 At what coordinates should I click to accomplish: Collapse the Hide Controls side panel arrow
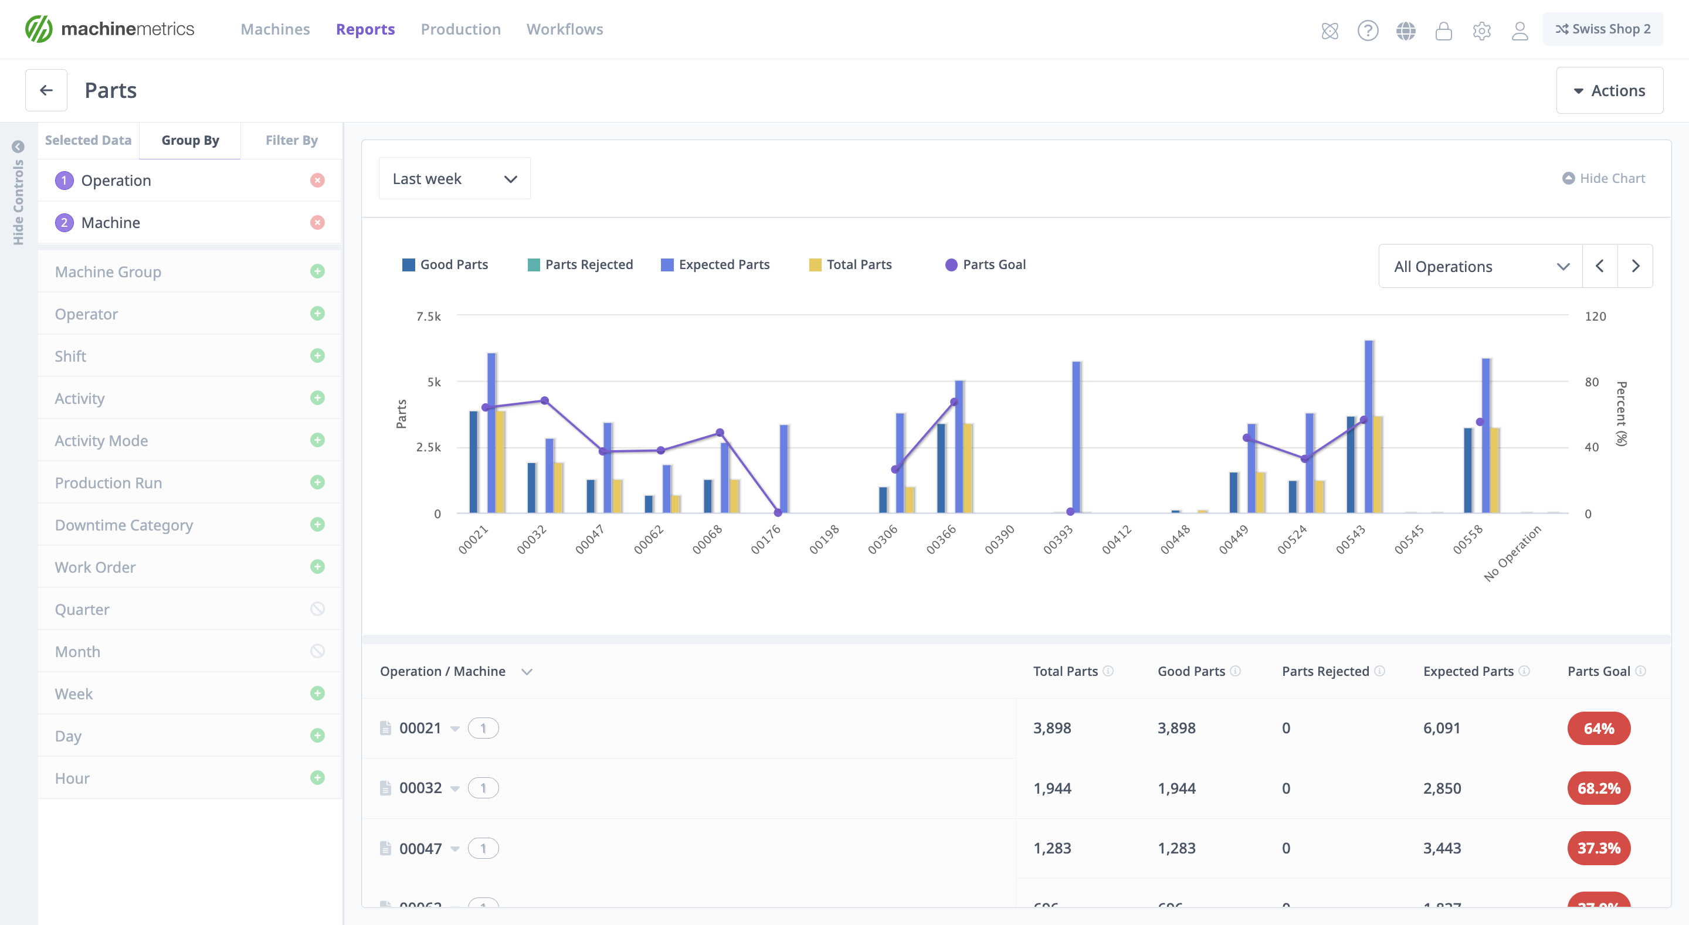coord(18,146)
